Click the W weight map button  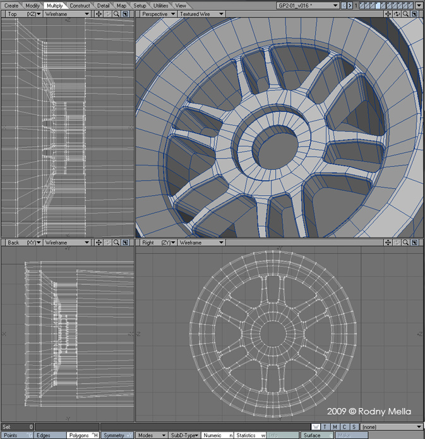click(316, 428)
